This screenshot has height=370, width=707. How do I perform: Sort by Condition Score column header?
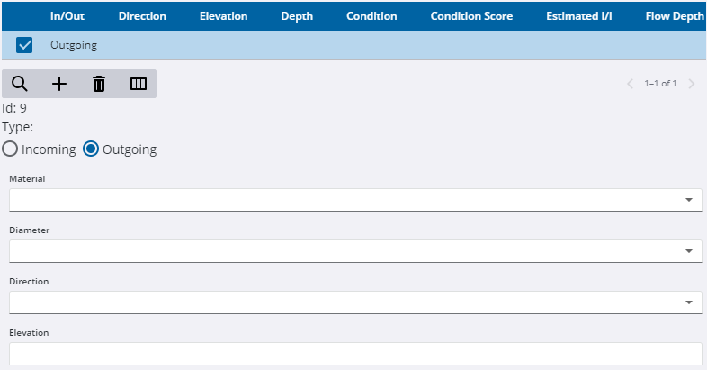471,16
